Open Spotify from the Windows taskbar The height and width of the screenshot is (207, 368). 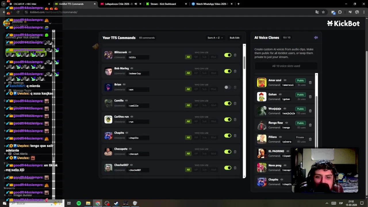[x=78, y=203]
